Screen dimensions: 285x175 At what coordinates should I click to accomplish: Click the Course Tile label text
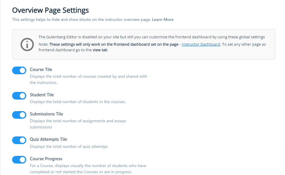click(x=41, y=70)
